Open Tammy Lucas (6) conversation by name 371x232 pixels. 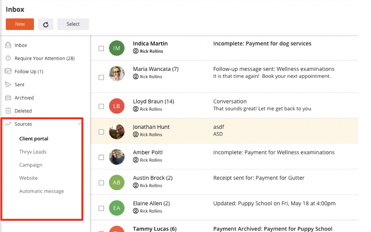[155, 229]
